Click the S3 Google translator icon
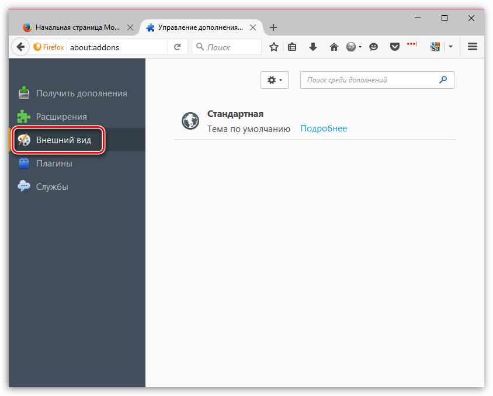 pos(435,47)
